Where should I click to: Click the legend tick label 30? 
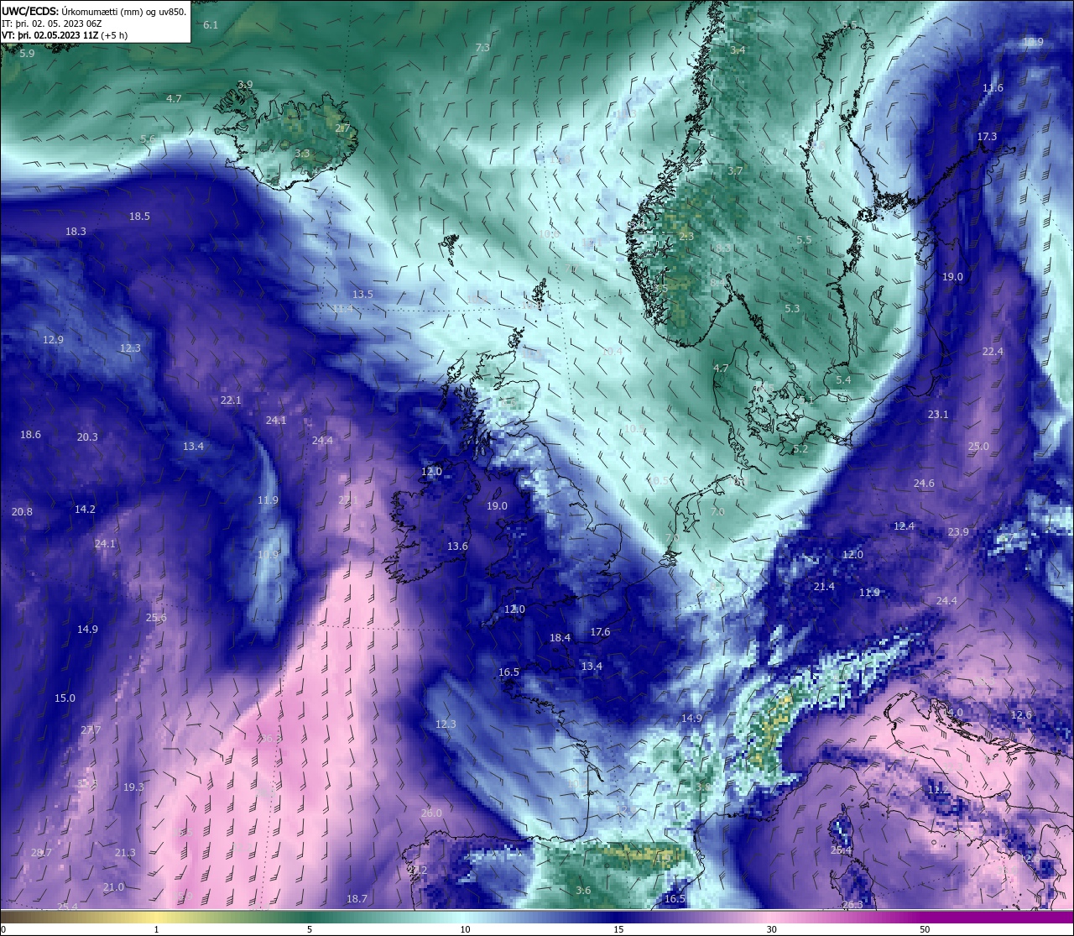point(771,929)
